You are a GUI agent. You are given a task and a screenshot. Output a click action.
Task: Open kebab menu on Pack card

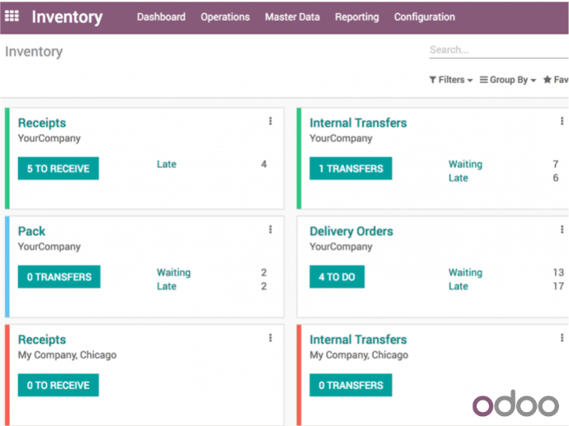point(270,230)
